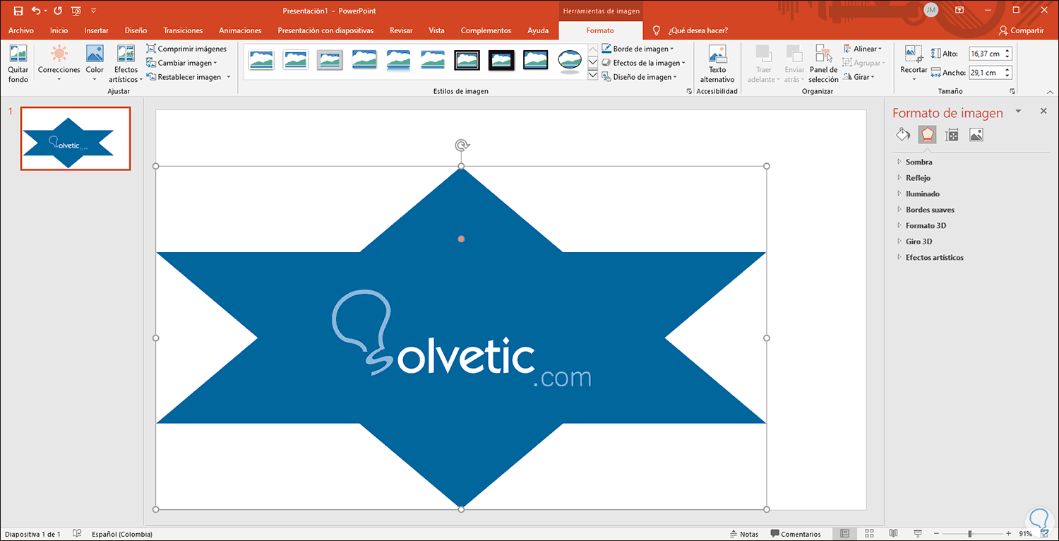
Task: Open the Borde de imagen dropdown
Action: point(638,49)
